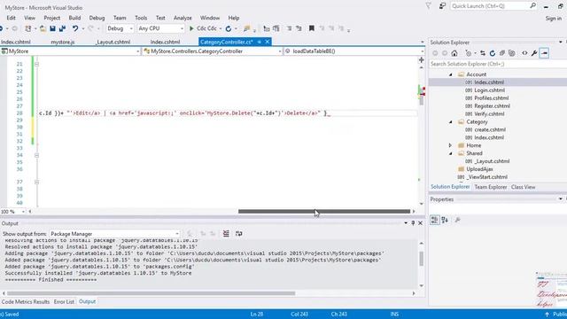Close the Output panel

click(420, 223)
